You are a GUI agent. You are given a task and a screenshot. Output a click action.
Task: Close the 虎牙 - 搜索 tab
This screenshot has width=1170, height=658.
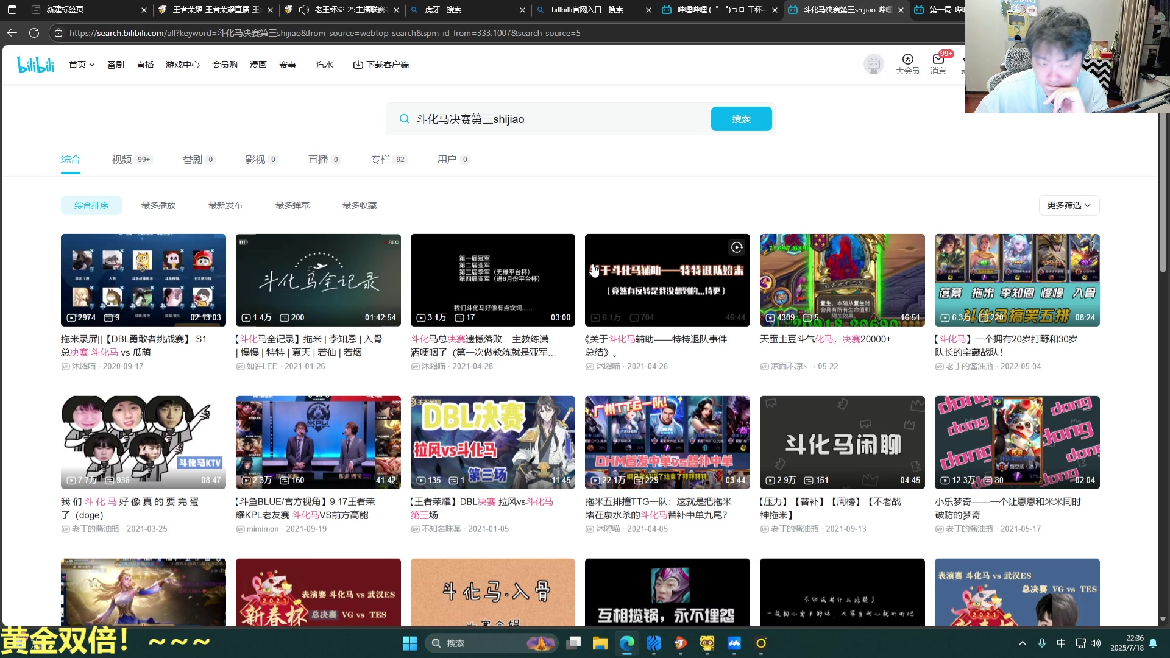coord(522,10)
